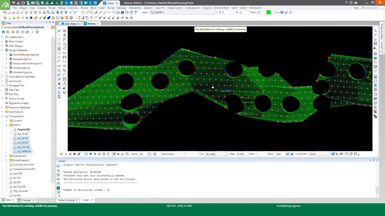Select the freehand line drawing tool

pos(59,57)
